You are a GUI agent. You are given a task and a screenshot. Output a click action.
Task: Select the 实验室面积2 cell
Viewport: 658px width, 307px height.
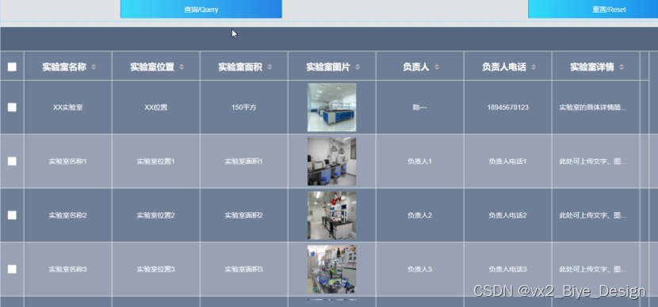244,215
